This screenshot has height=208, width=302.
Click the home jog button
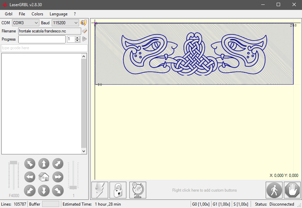pyautogui.click(x=44, y=177)
